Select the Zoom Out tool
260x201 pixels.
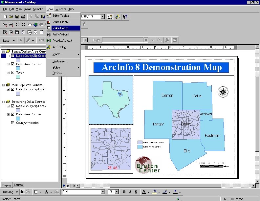(x=11, y=25)
